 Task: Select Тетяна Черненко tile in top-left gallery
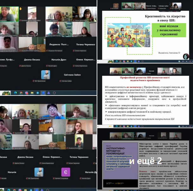pos(85,45)
